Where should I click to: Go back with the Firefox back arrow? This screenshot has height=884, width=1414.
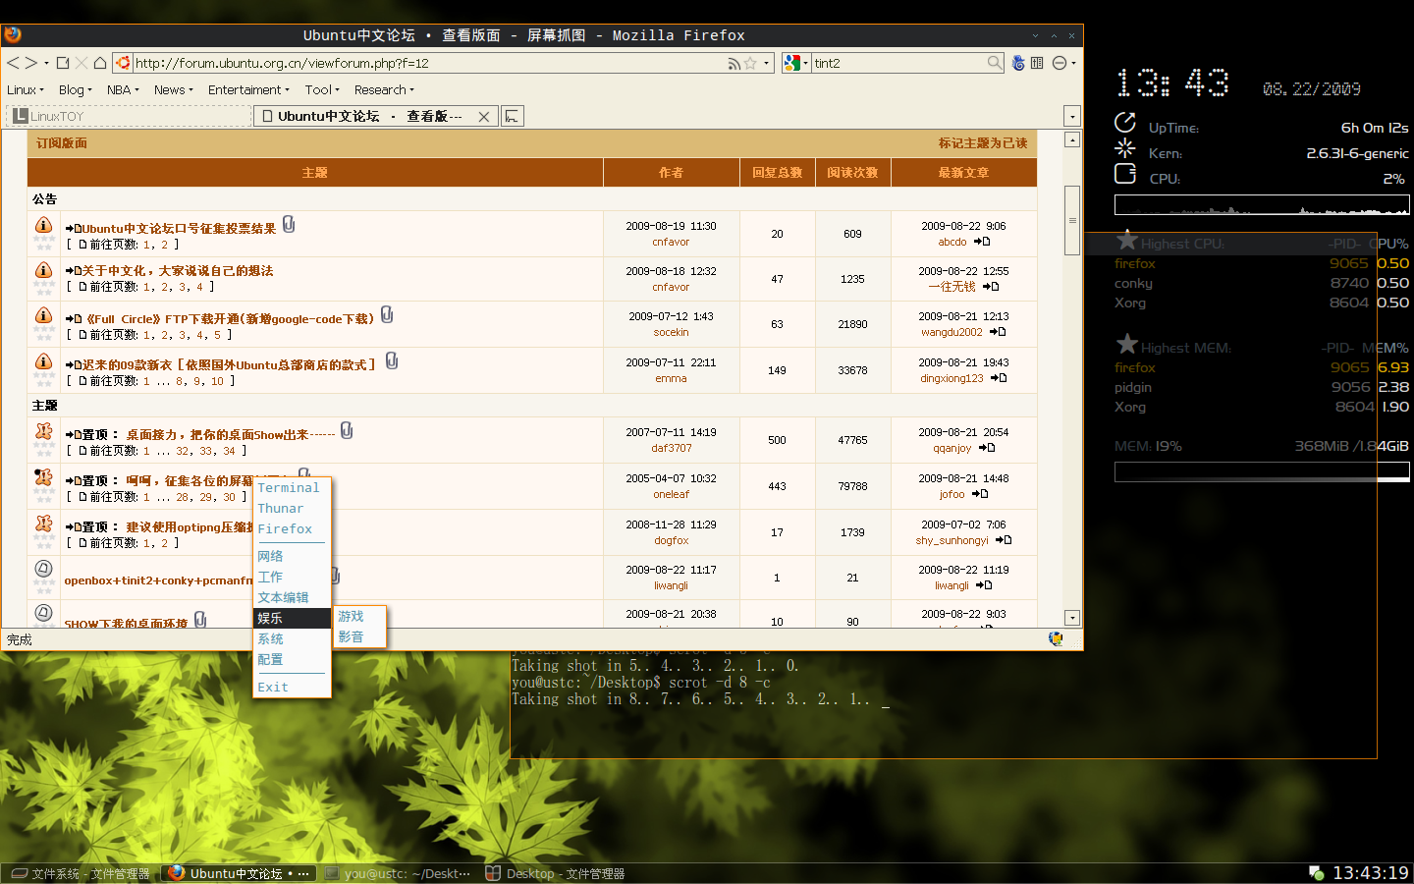pyautogui.click(x=13, y=63)
